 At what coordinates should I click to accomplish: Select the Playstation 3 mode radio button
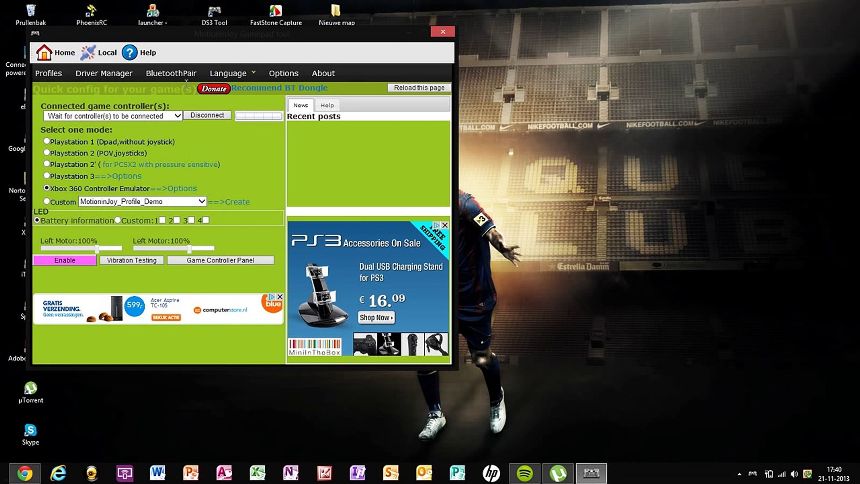tap(47, 176)
